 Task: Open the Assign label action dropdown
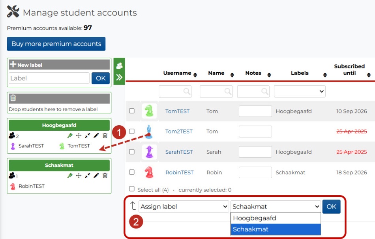184,207
